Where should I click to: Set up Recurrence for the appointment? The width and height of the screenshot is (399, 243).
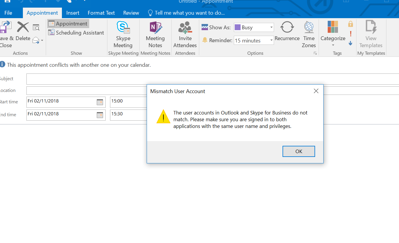point(287,32)
